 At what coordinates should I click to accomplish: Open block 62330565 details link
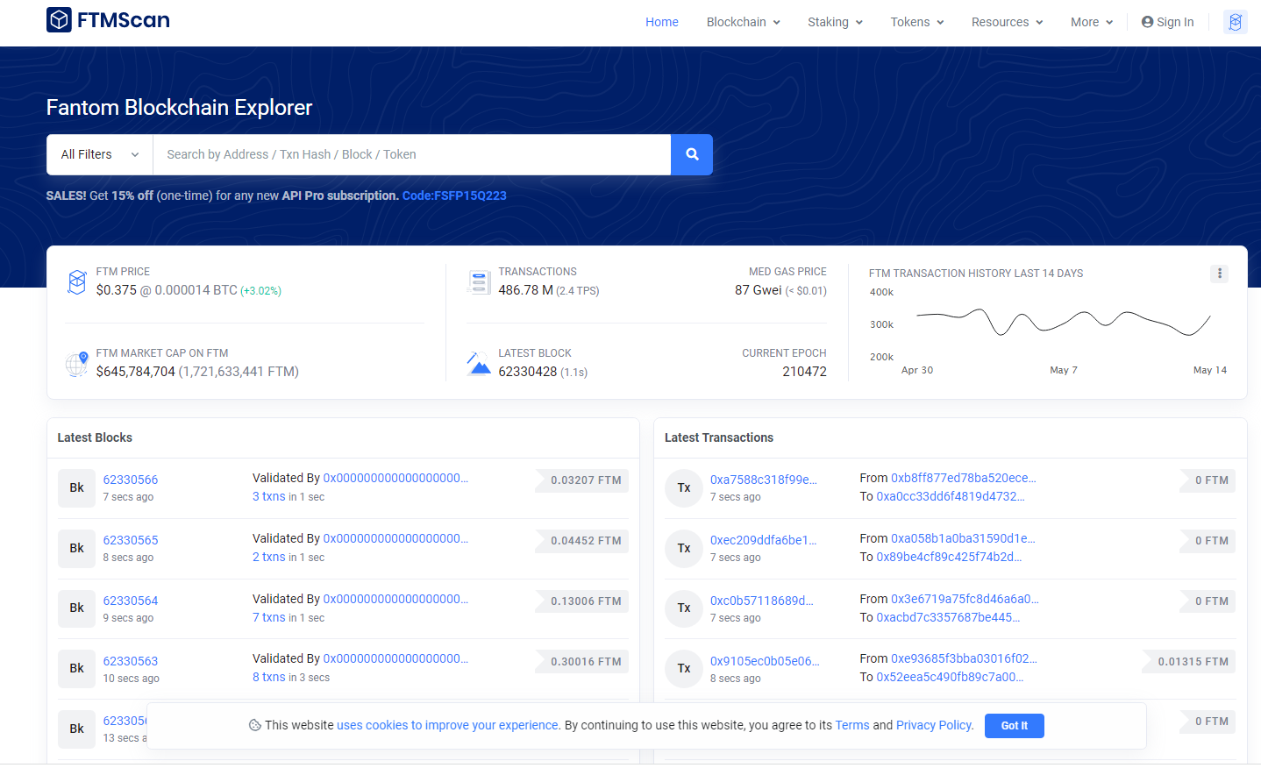point(130,539)
